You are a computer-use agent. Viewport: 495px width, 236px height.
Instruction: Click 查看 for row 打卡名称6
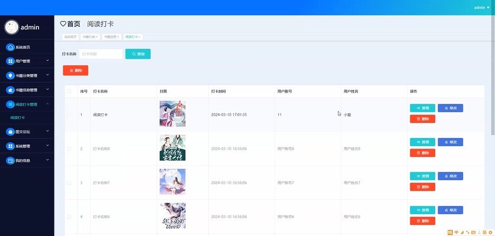click(422, 210)
